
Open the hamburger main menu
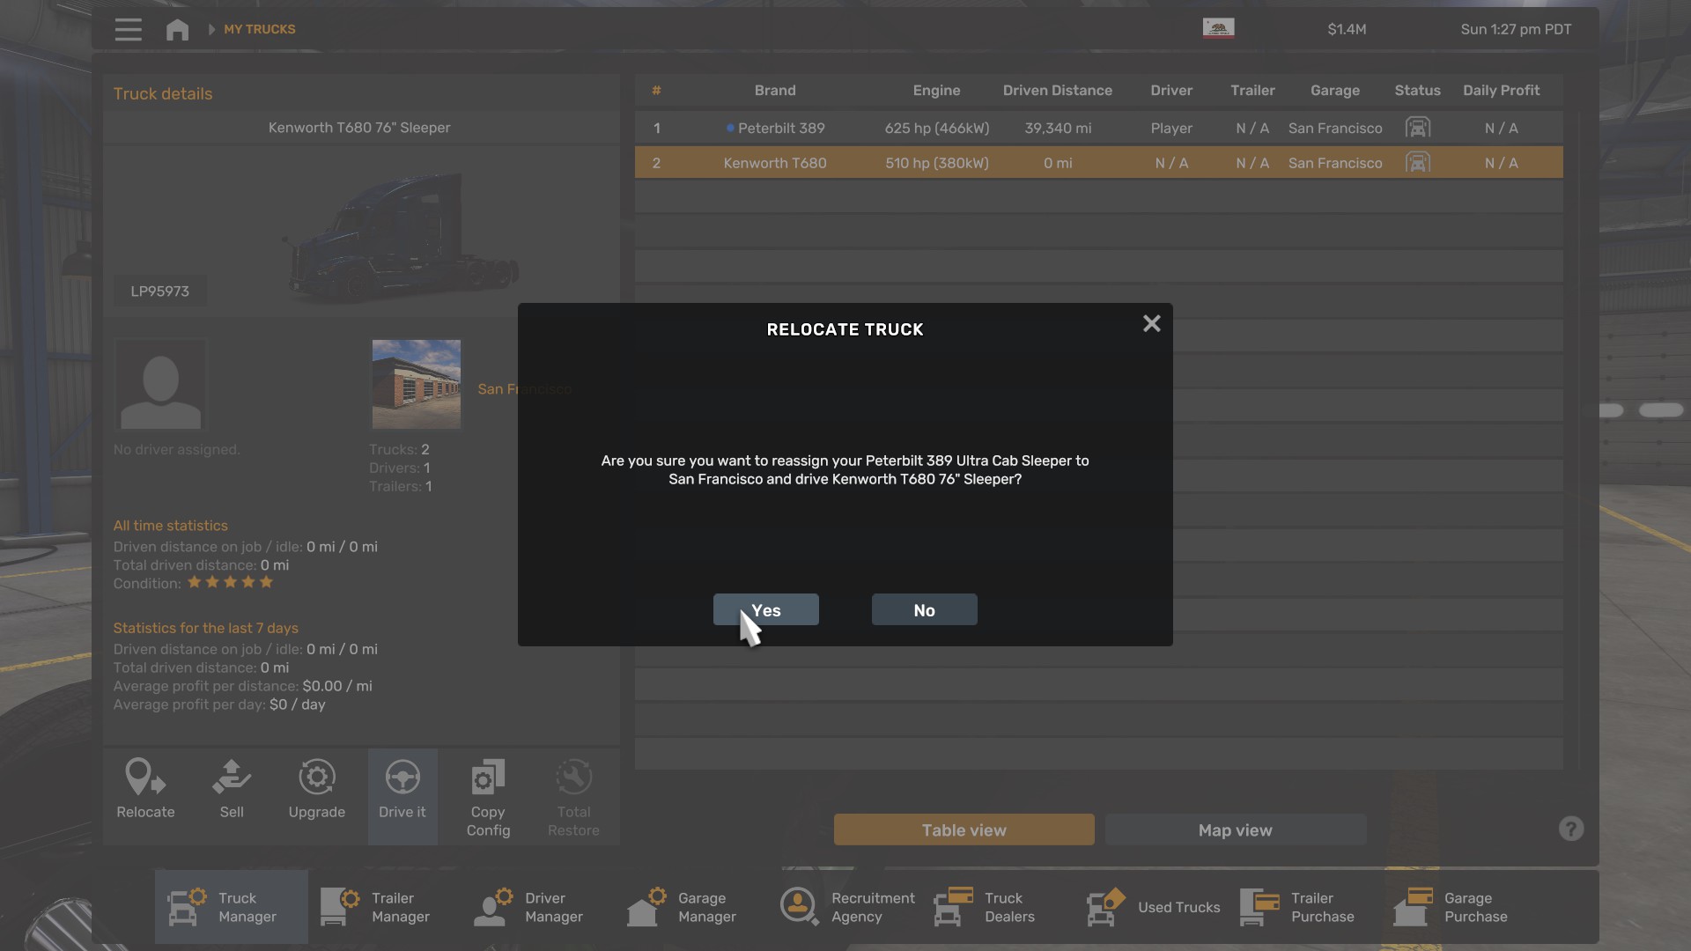(x=128, y=29)
